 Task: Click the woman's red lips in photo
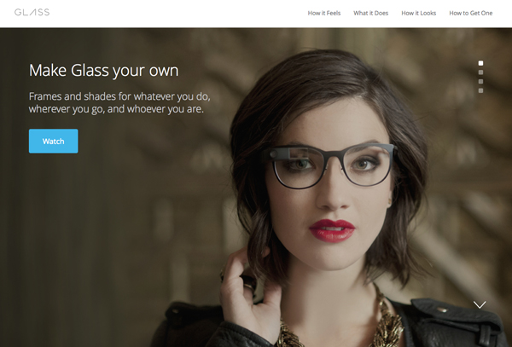[332, 230]
